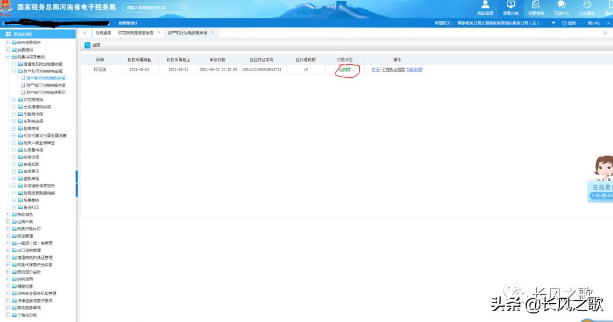Close the 财产和行为税纳税申报 tab

pyautogui.click(x=213, y=33)
